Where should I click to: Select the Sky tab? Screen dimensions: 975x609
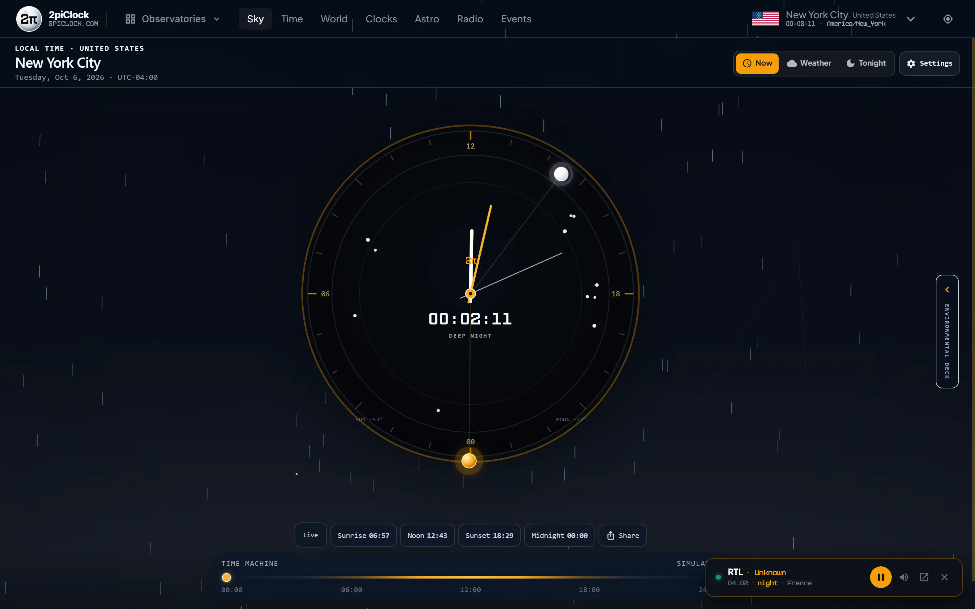pyautogui.click(x=255, y=19)
